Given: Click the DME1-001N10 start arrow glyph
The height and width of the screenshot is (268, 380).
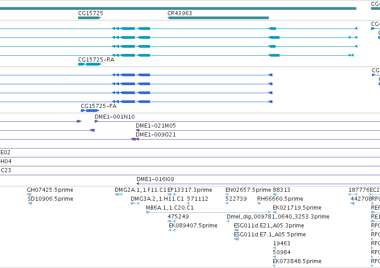Looking at the screenshot, I should click(x=96, y=121).
